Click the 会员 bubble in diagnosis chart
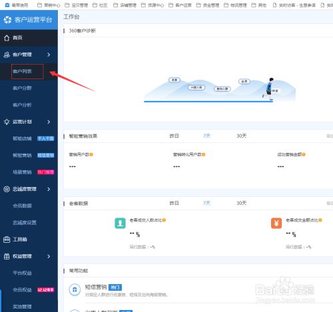333x312 pixels. coord(244,81)
